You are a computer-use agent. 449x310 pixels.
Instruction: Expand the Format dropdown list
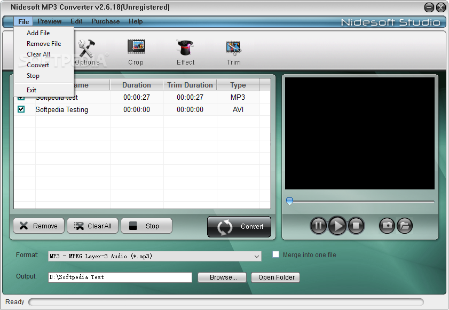(257, 256)
